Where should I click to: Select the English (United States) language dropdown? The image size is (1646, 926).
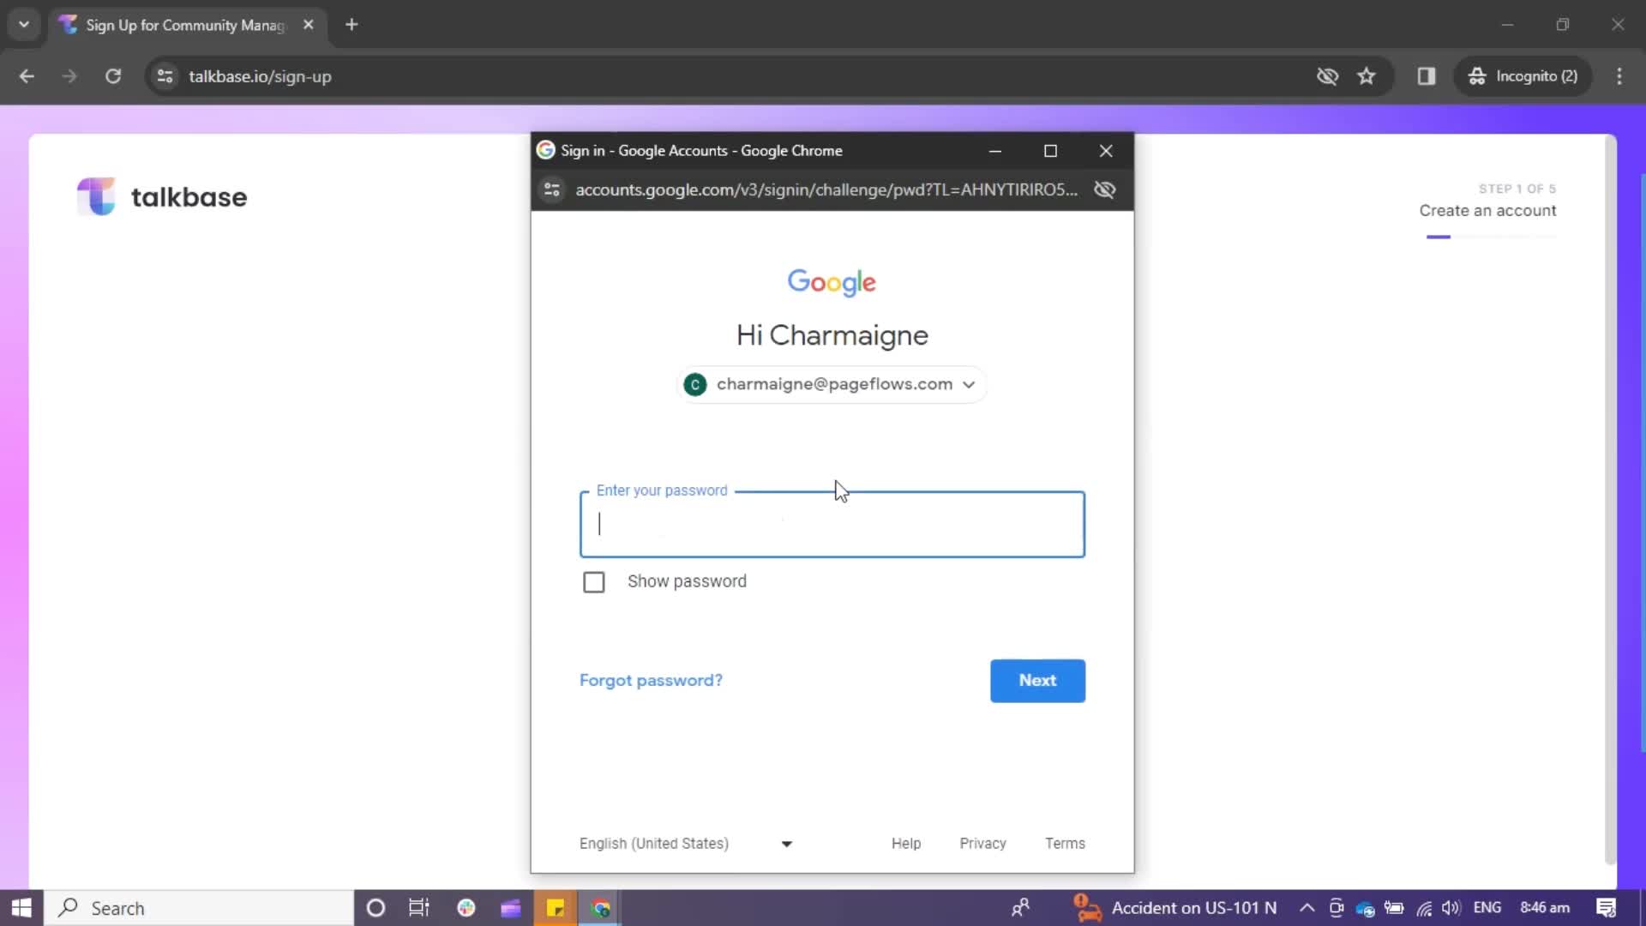pyautogui.click(x=684, y=842)
